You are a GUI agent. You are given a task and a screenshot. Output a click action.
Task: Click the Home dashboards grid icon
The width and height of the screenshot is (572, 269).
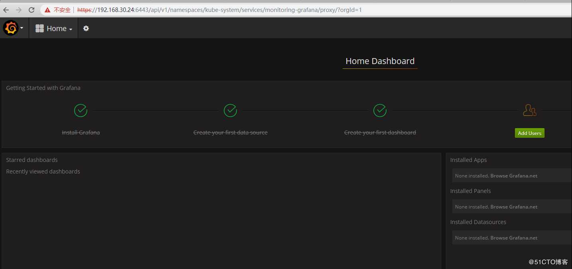39,28
